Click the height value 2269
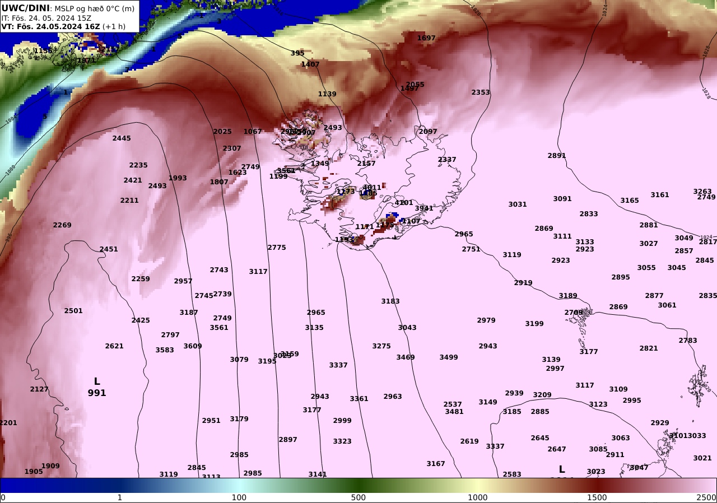 pyautogui.click(x=62, y=225)
